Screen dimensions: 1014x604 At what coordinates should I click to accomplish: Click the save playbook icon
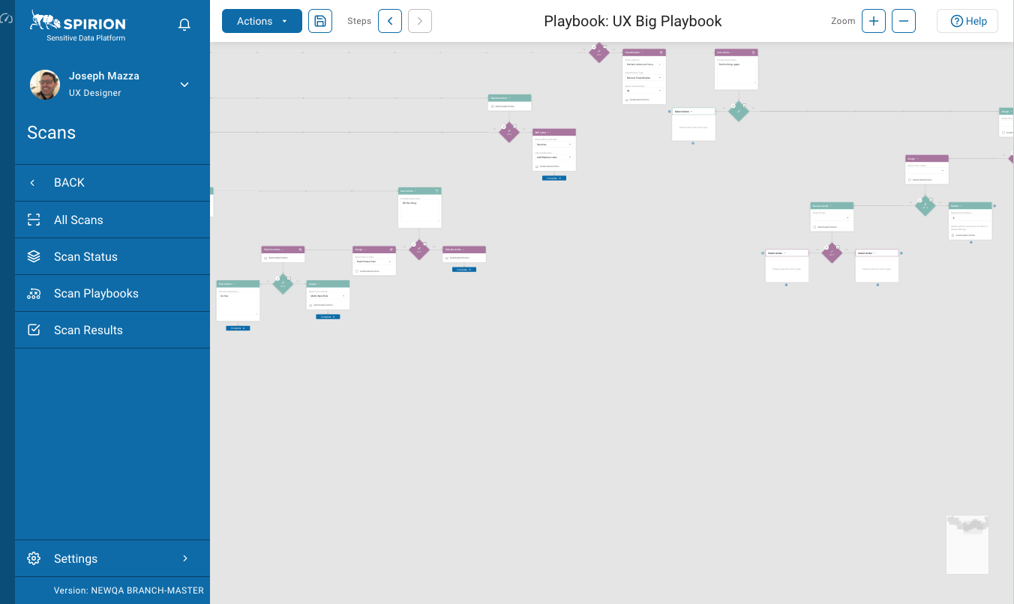point(320,21)
